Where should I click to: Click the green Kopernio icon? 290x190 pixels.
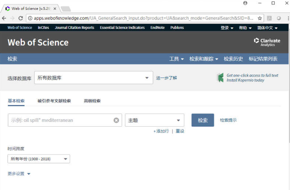point(220,78)
